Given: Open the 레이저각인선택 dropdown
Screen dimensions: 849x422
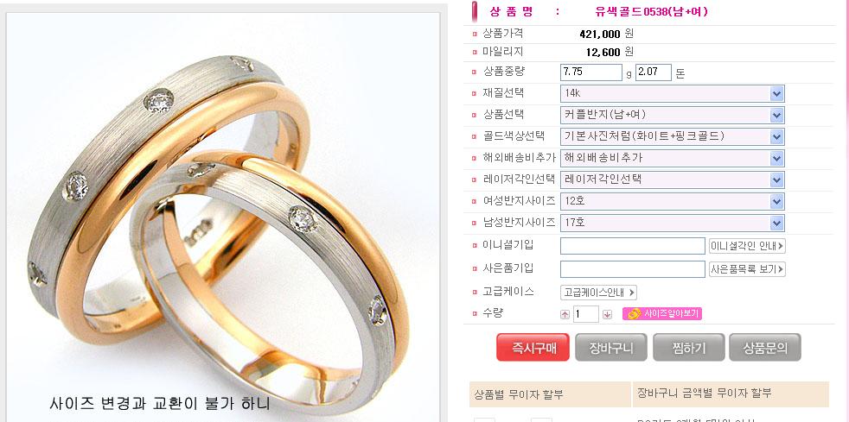Looking at the screenshot, I should (672, 180).
